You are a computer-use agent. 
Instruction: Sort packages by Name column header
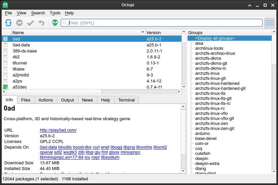tap(78, 32)
